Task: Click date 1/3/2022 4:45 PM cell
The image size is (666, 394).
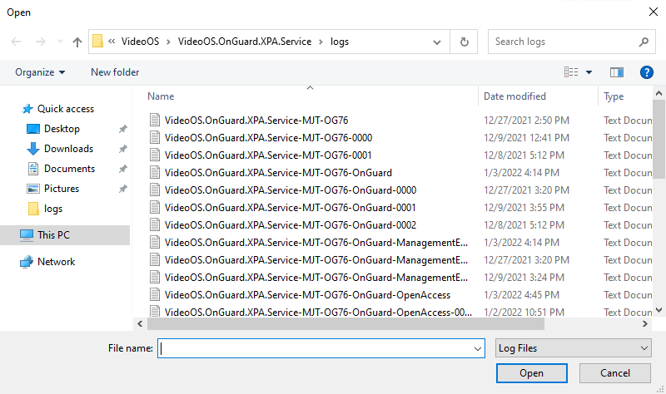Action: click(x=521, y=295)
